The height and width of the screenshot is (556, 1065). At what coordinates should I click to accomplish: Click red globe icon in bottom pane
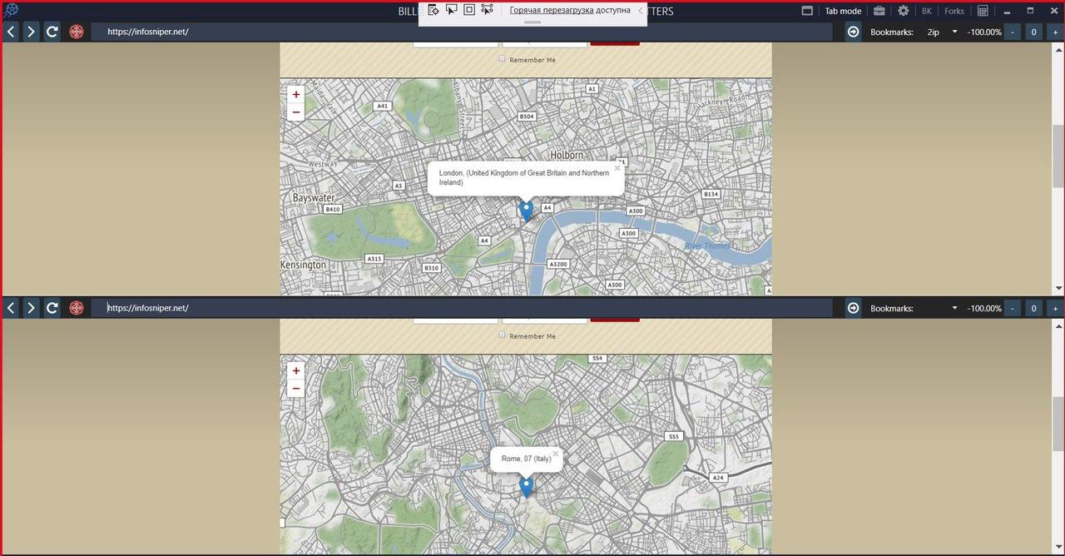77,308
